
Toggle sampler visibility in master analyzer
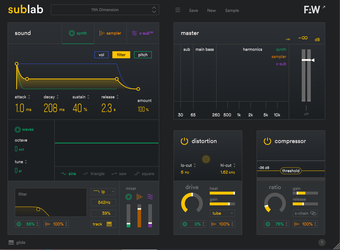279,57
